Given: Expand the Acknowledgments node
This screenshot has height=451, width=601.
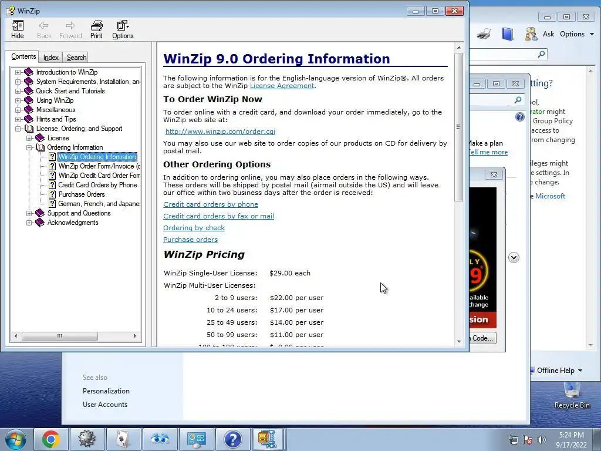Looking at the screenshot, I should (29, 223).
